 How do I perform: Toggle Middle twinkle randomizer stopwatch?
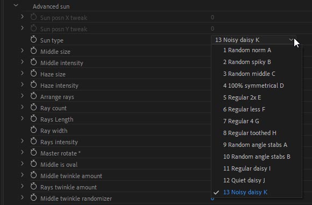(x=34, y=198)
